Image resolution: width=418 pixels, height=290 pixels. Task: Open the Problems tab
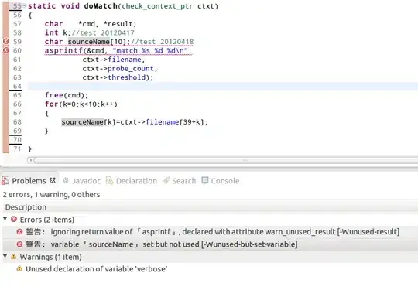pyautogui.click(x=29, y=181)
